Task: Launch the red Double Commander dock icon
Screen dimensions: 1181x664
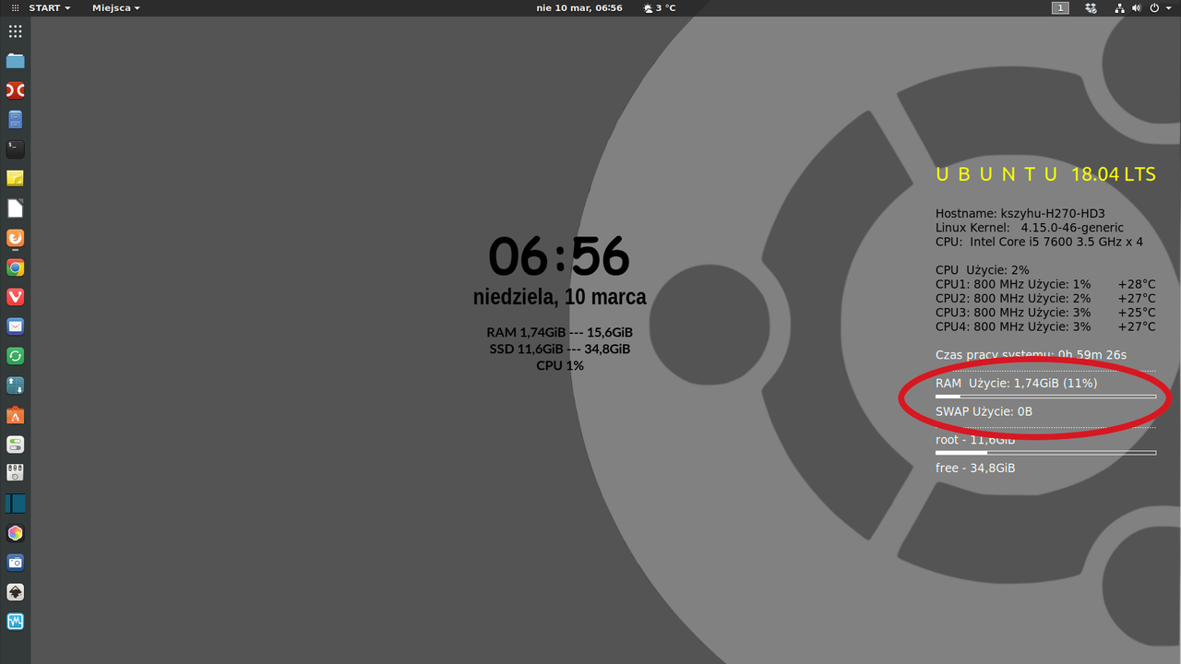Action: (15, 90)
